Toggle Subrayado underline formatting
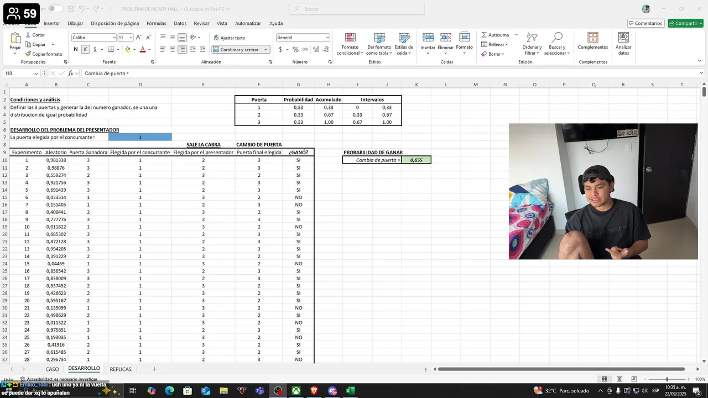This screenshot has width=708, height=398. (x=95, y=49)
